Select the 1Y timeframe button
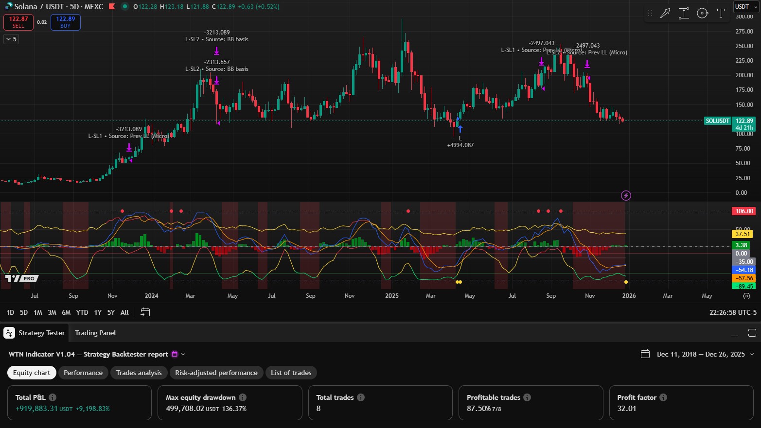The height and width of the screenshot is (428, 761). click(x=97, y=312)
